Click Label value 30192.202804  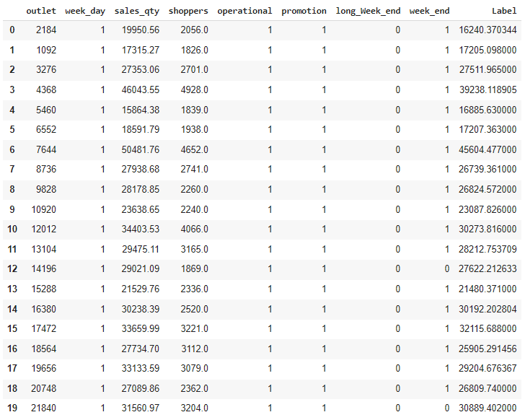(487, 309)
